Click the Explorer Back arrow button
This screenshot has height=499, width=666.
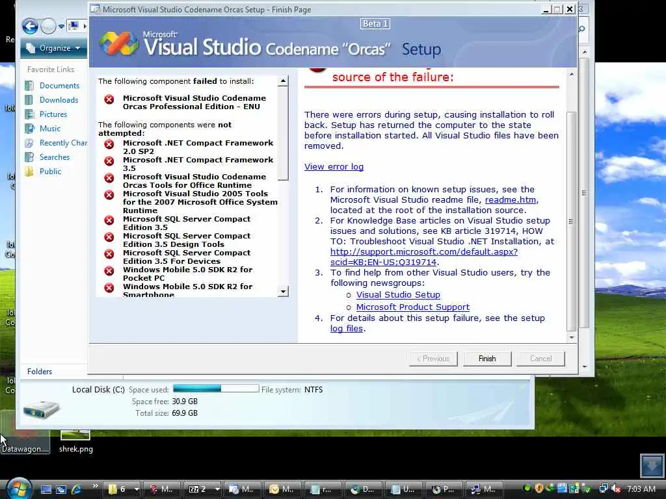point(30,27)
